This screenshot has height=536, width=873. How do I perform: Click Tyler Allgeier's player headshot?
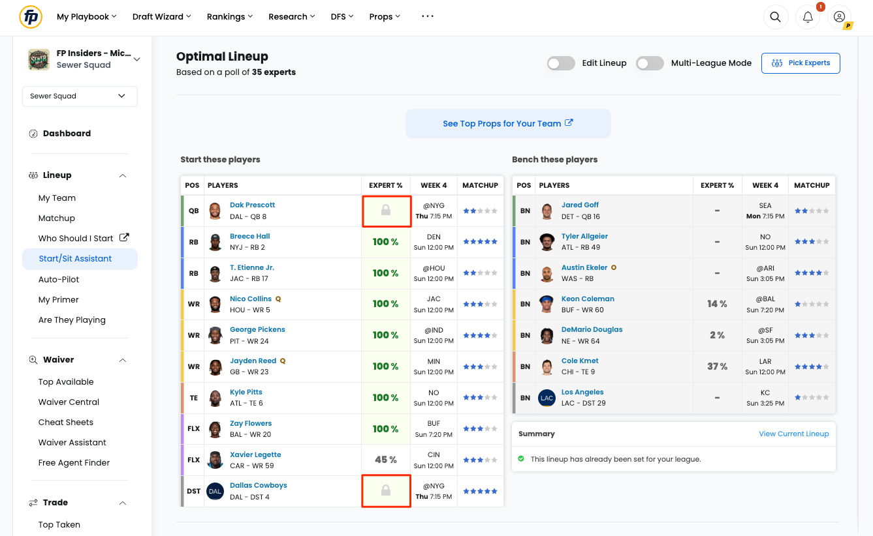tap(547, 242)
